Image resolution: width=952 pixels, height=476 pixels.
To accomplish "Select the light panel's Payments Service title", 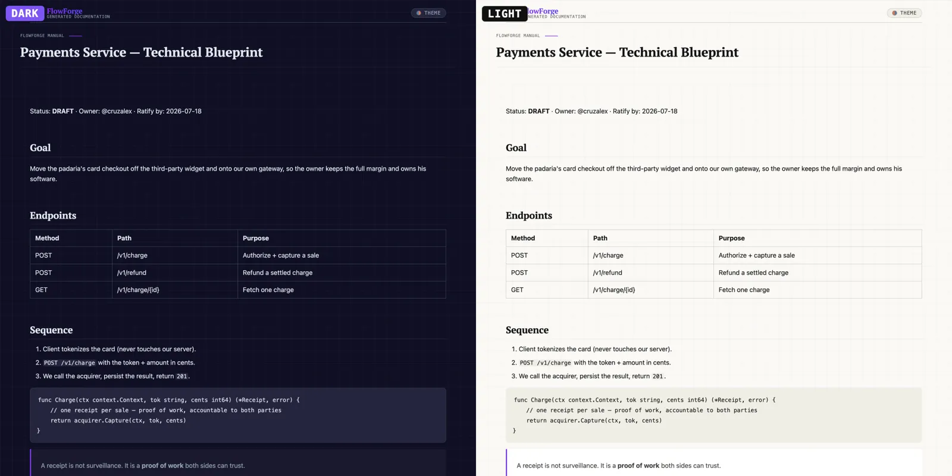I will [618, 52].
